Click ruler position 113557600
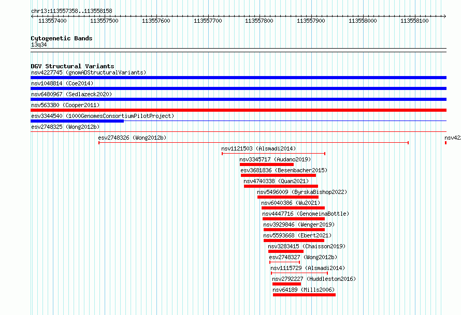Image resolution: width=461 pixels, height=315 pixels. point(156,21)
